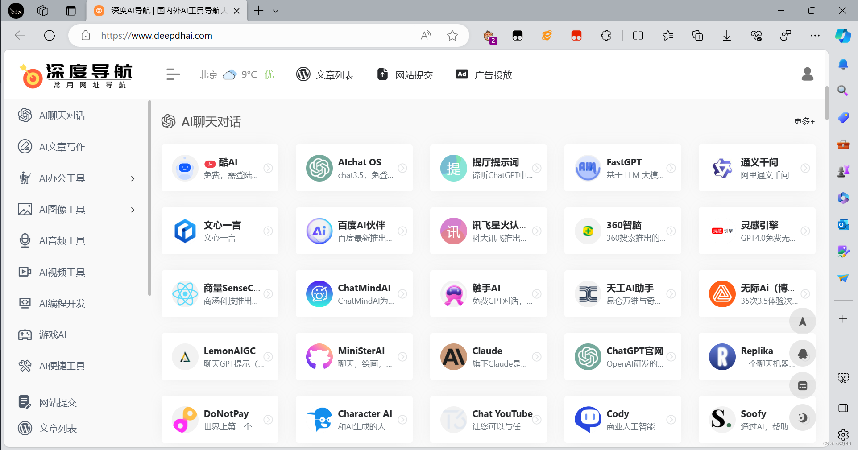Screen dimensions: 858x450
Task: Click arrow on ChatMindAI card
Action: [402, 294]
